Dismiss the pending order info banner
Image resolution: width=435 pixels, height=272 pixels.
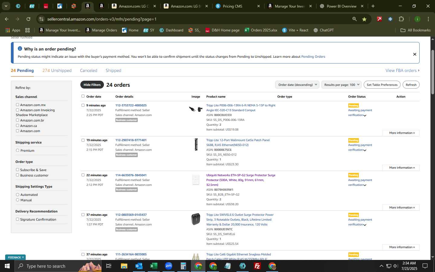[414, 54]
